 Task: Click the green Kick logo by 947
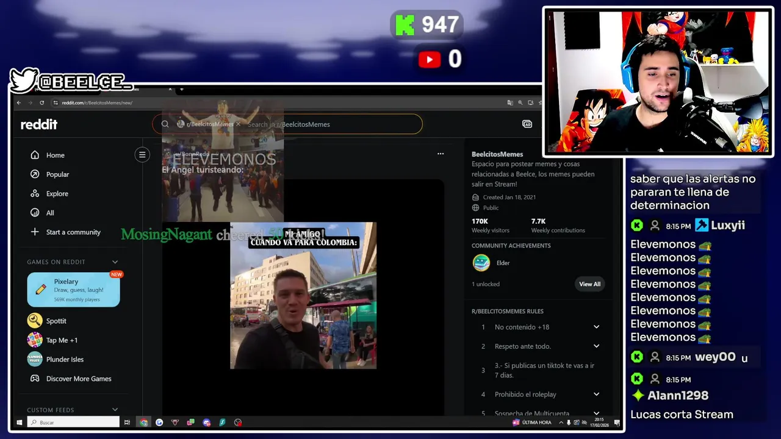405,25
